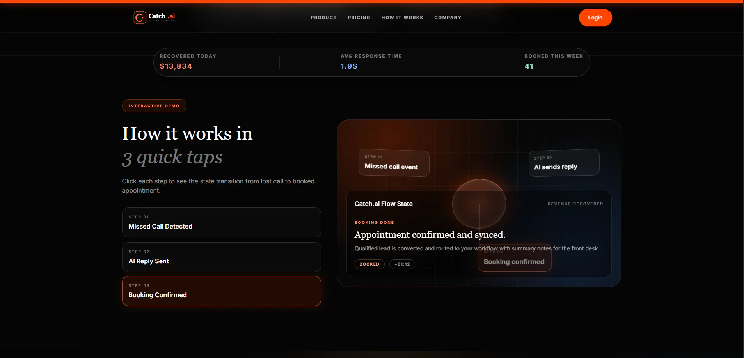Screen dimensions: 744x358
Task: Select Step 01 Missed Call Detected
Action: (222, 222)
